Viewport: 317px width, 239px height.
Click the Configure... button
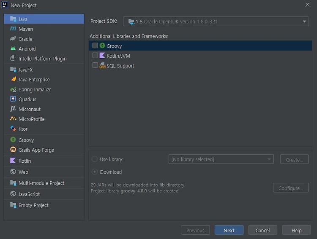290,188
